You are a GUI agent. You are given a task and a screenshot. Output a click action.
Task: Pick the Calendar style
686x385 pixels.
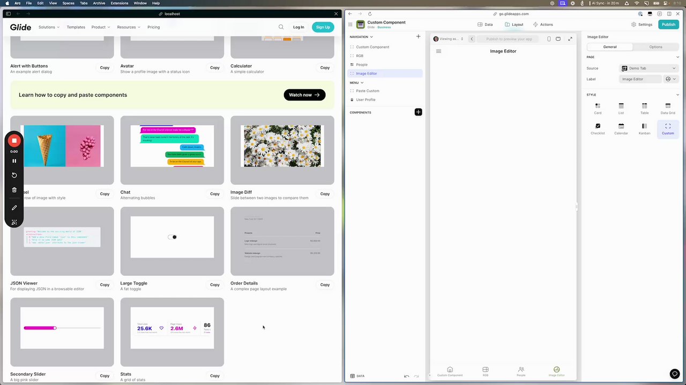[x=621, y=129]
